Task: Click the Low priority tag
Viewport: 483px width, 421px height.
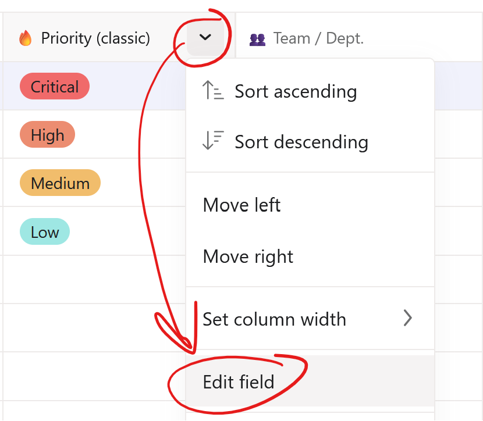Action: (45, 232)
